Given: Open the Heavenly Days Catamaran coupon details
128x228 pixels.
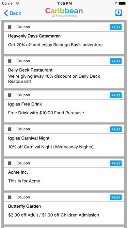Looking at the screenshot, I should pyautogui.click(x=64, y=43).
